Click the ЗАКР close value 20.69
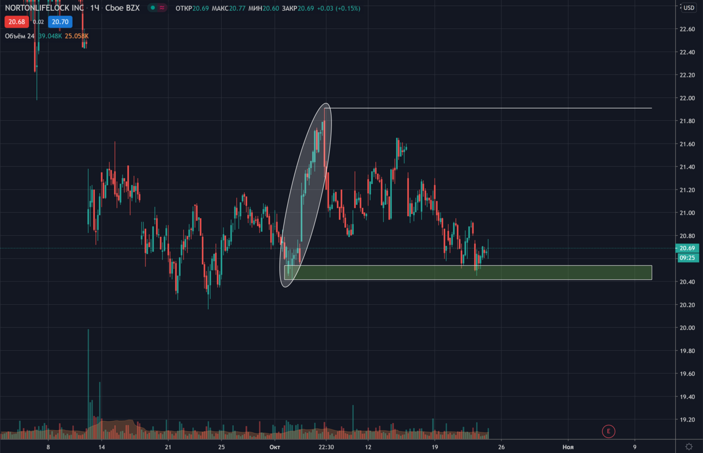Viewport: 703px width, 453px height. [306, 8]
